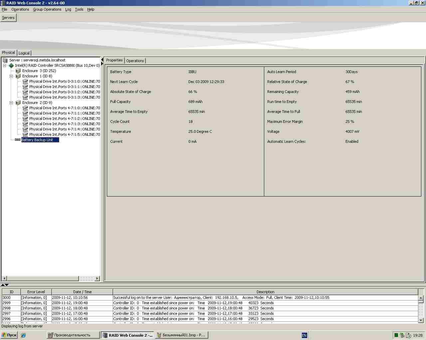Collapse the Enclosure 1 (ID 8) node
Screen dimensions: 426x340
point(11,76)
